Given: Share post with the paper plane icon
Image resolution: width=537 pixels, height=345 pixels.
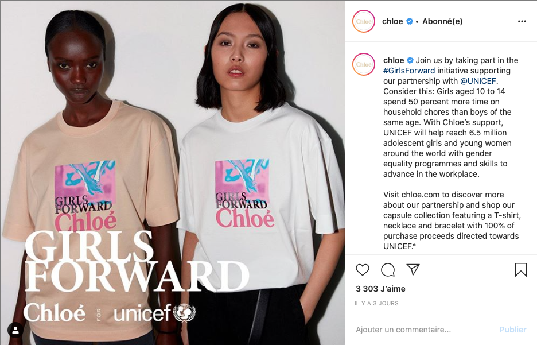Looking at the screenshot, I should (x=413, y=269).
